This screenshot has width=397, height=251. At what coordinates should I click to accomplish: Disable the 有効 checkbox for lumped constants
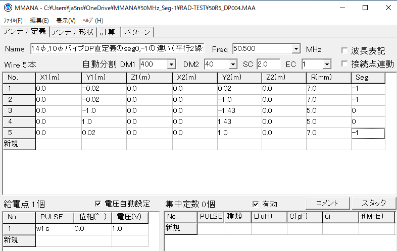coord(256,204)
